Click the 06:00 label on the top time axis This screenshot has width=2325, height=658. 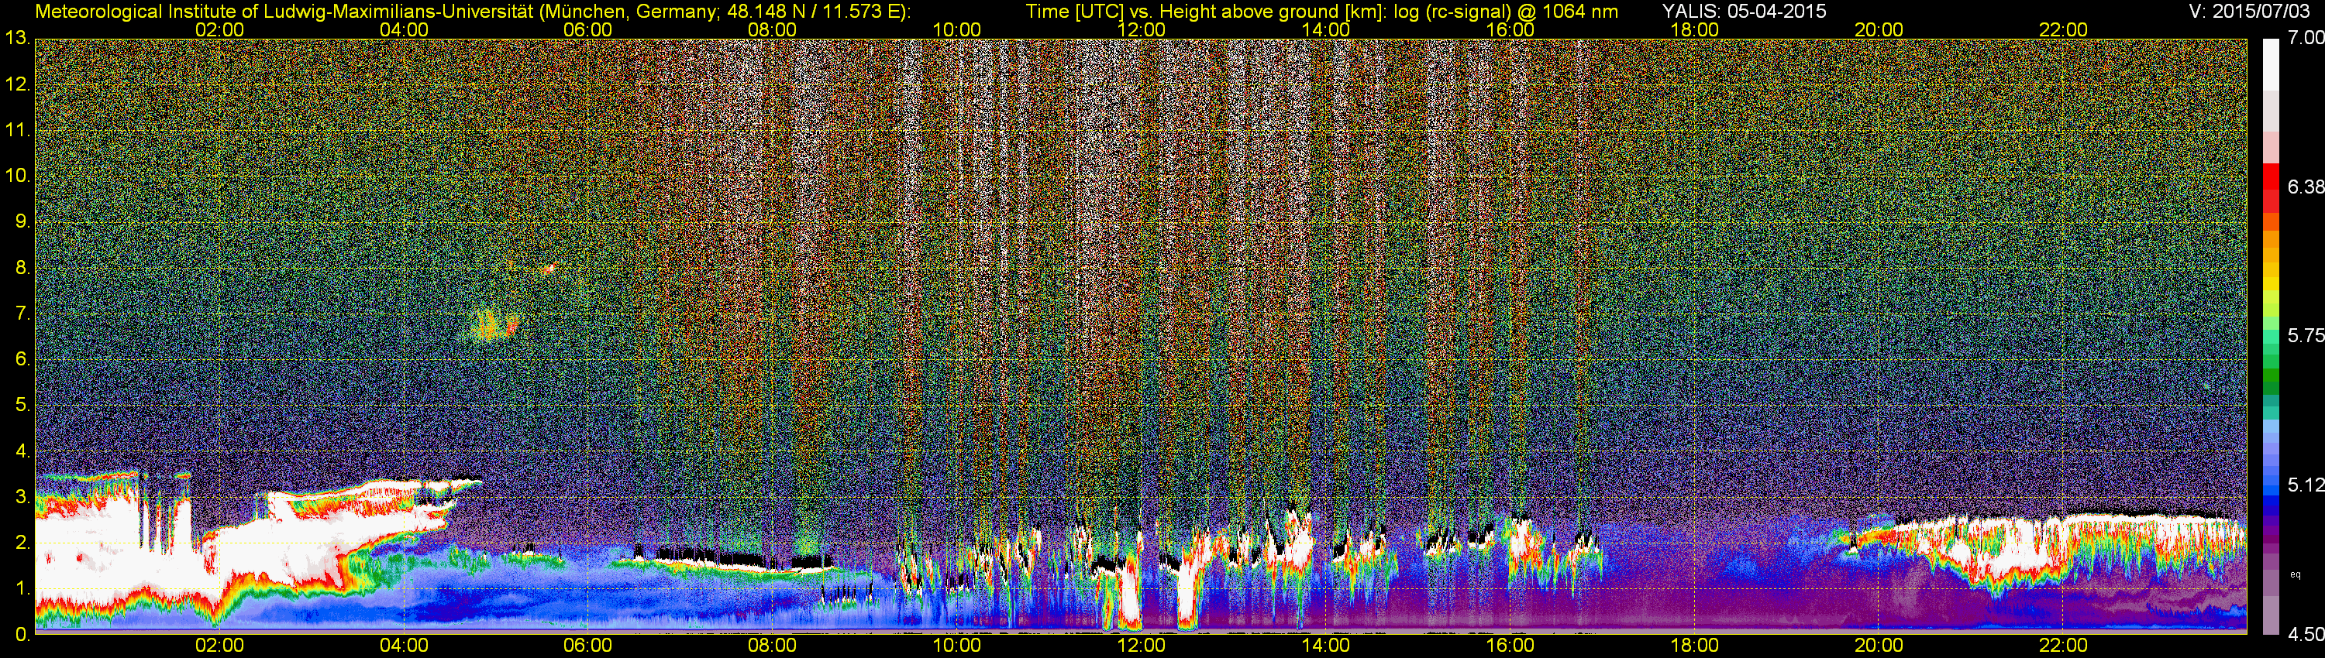click(587, 29)
